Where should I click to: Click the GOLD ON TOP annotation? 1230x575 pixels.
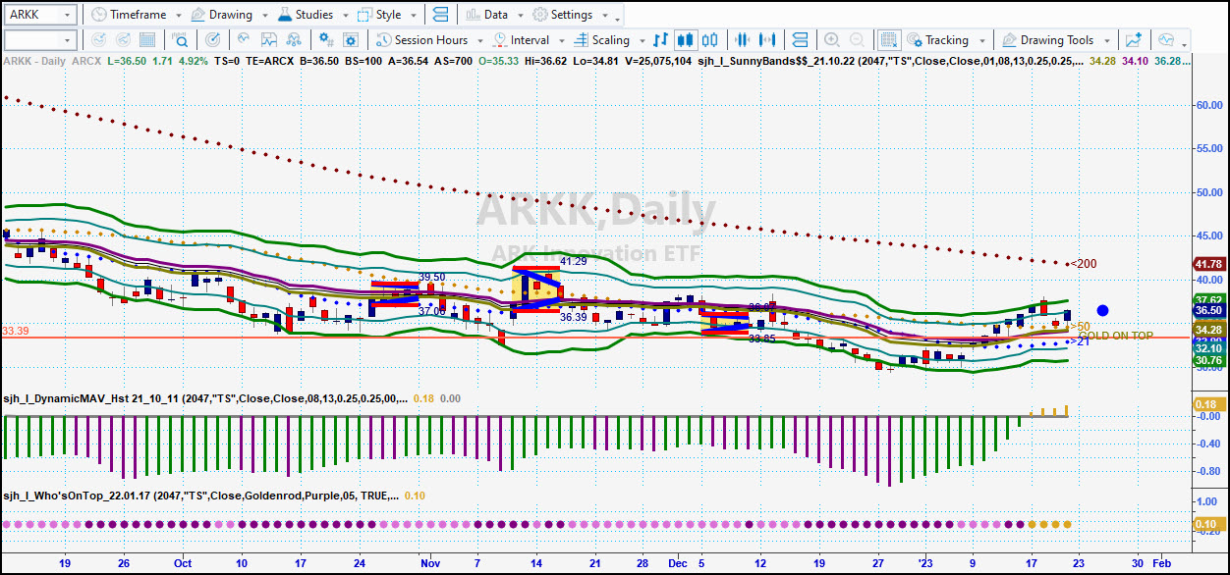coord(1115,336)
